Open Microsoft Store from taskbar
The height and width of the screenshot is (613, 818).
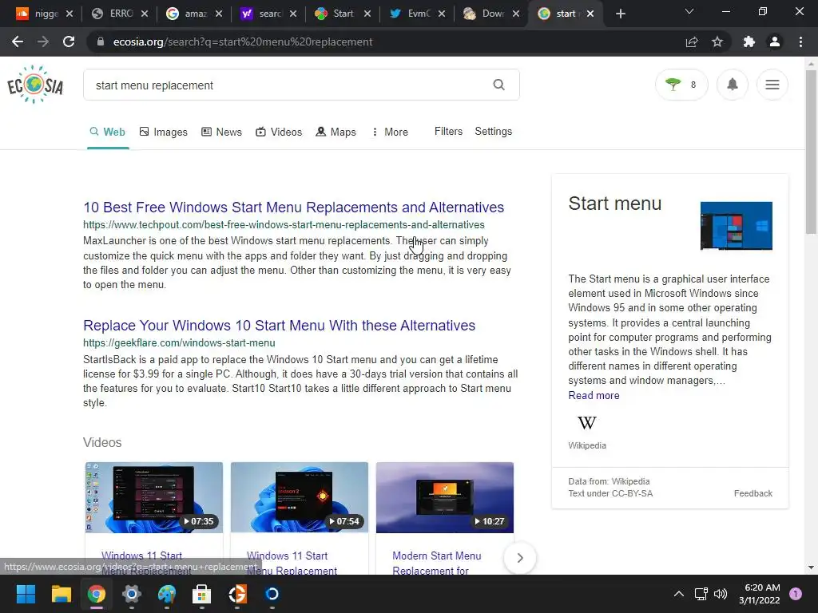[201, 594]
